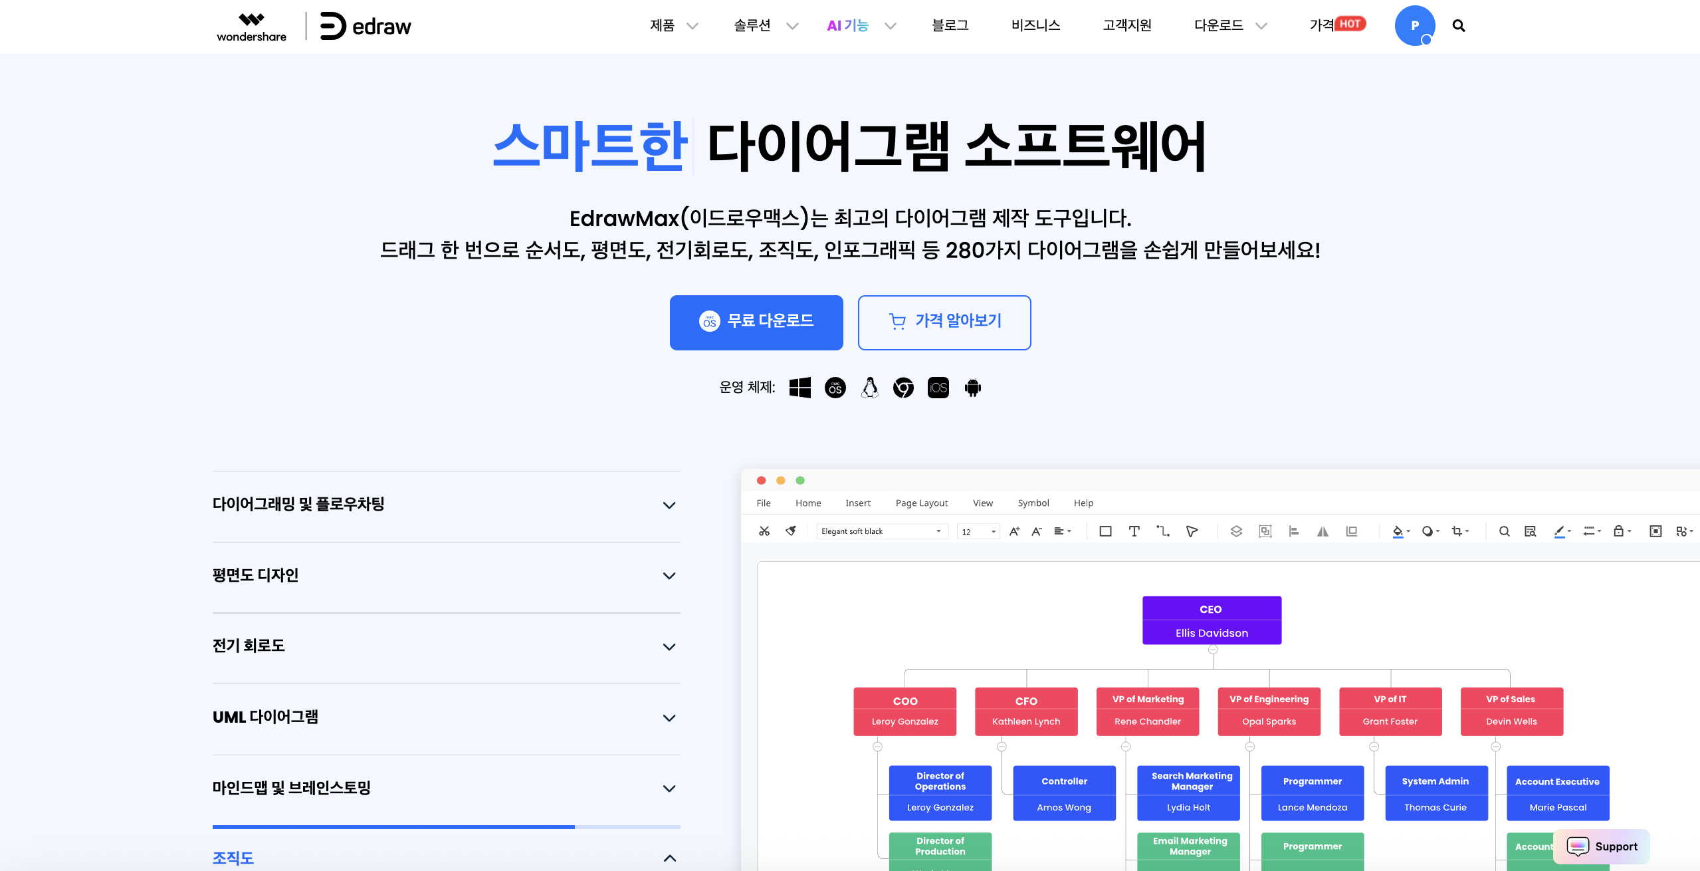This screenshot has width=1700, height=871.
Task: Expand the 솔루션 menu chevron
Action: (x=792, y=26)
